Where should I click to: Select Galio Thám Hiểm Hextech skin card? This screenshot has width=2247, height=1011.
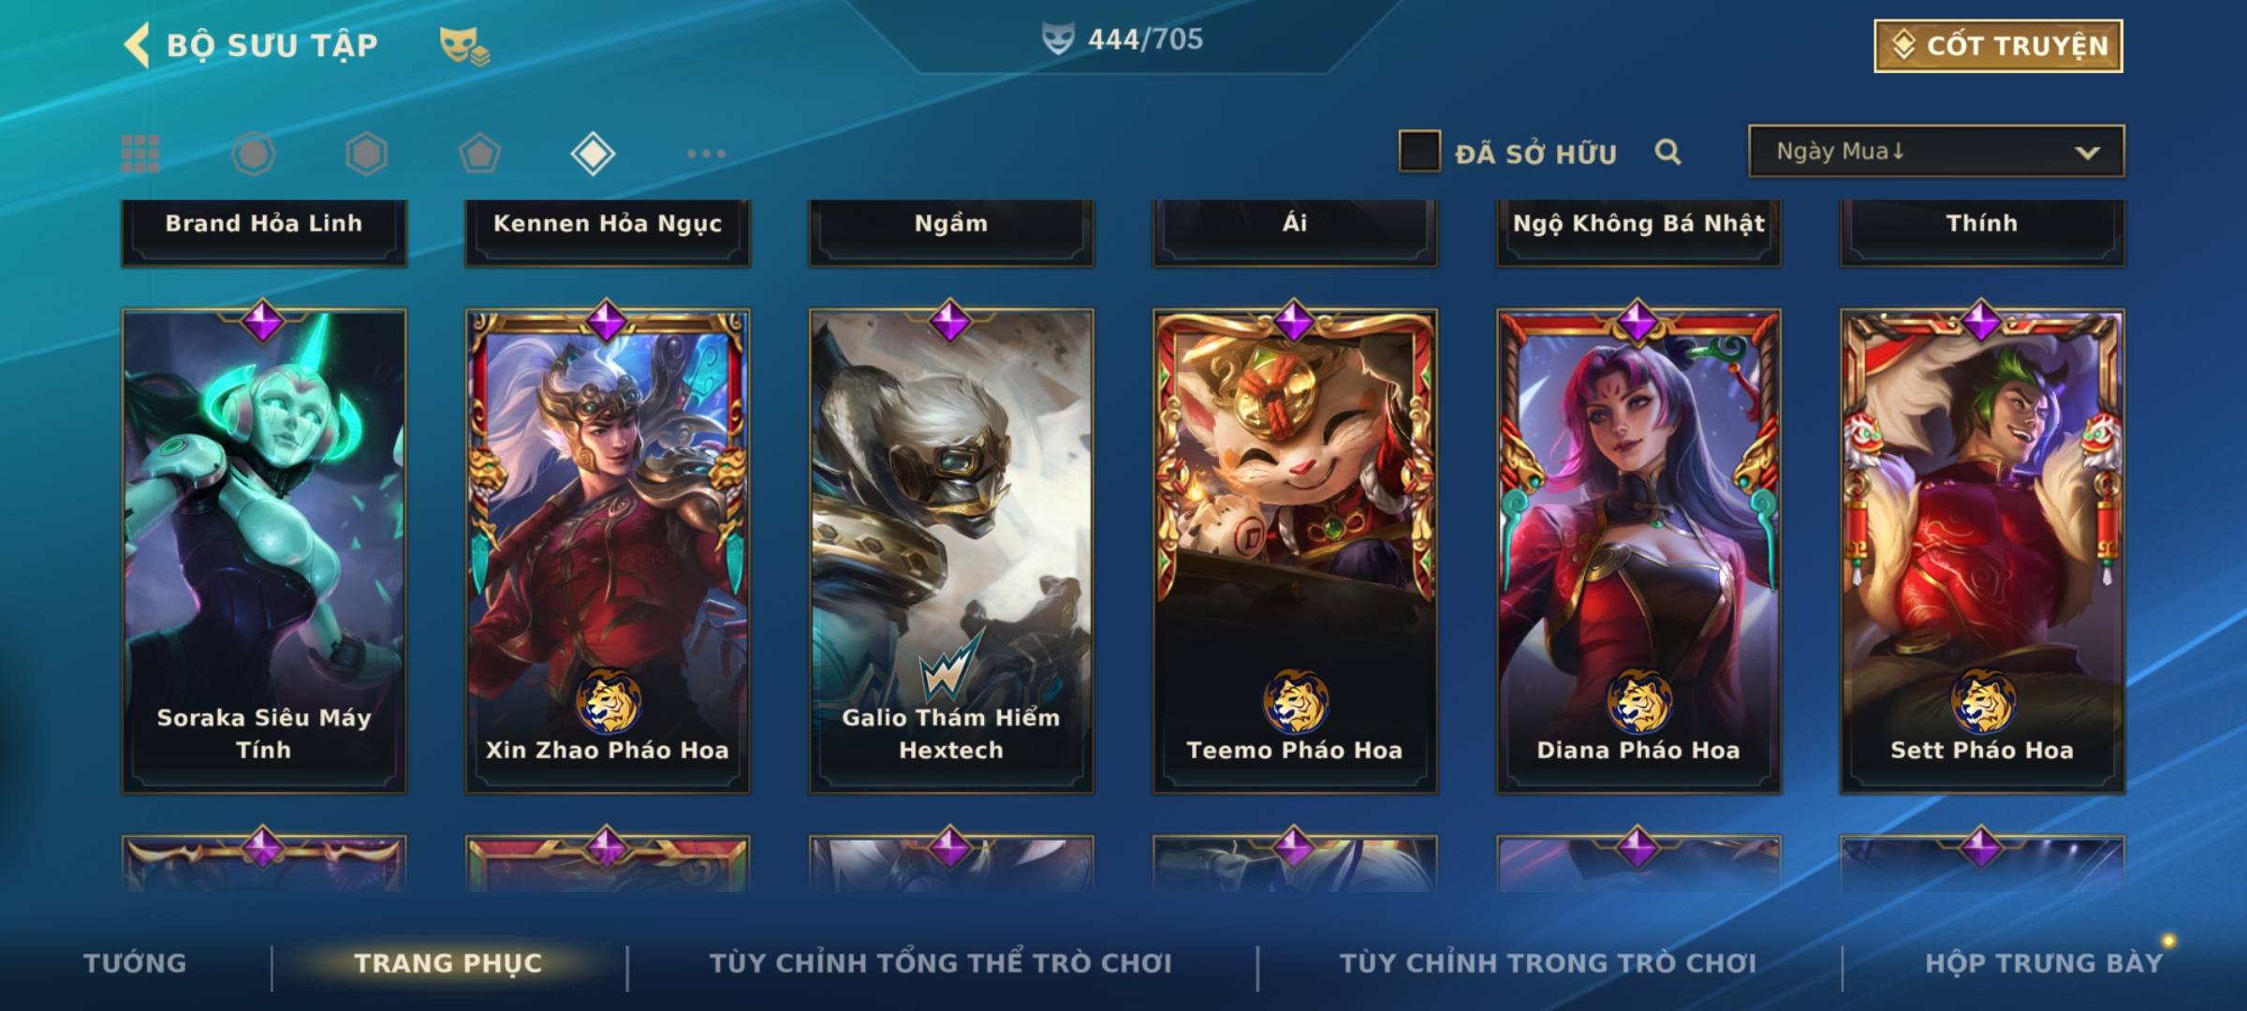pyautogui.click(x=951, y=551)
